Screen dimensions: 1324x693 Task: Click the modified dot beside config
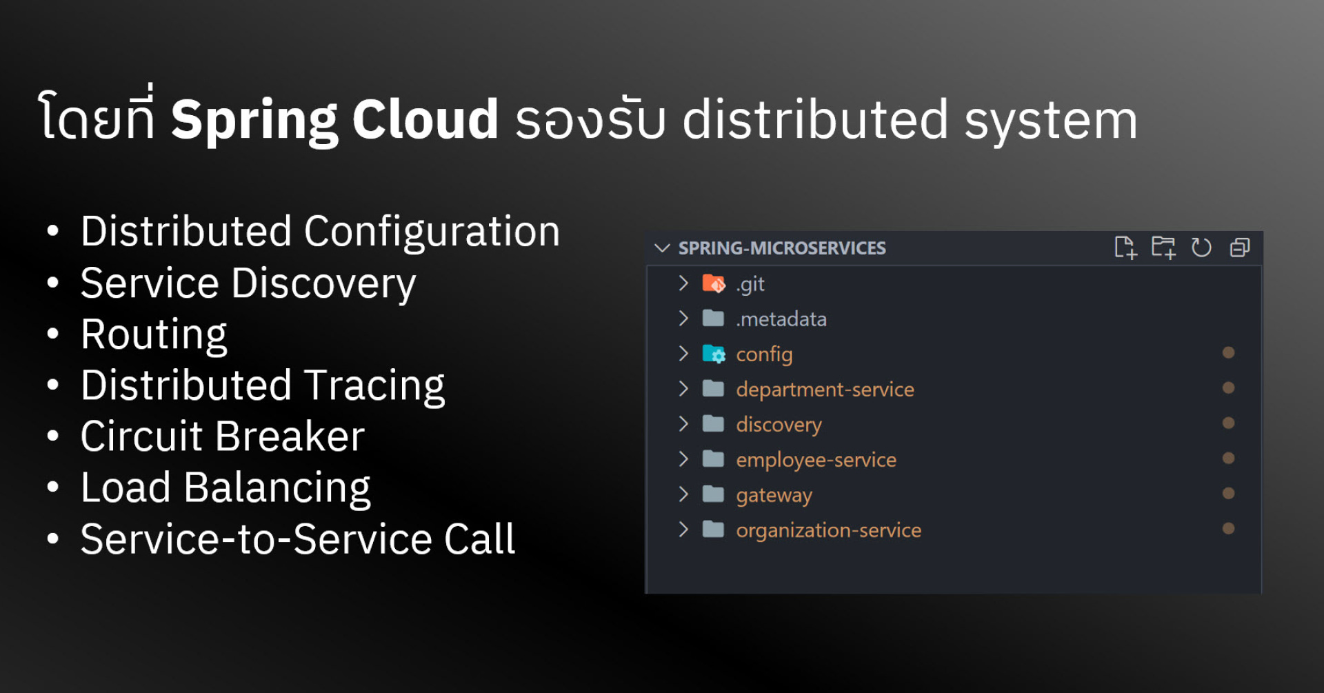pyautogui.click(x=1228, y=352)
